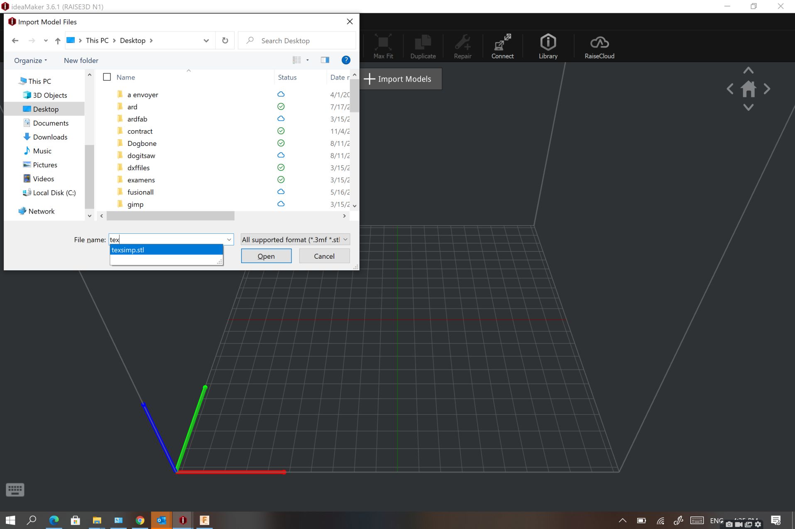Click the chevron after Desktop breadcrumb
Screen dimensions: 795x529
[151, 41]
